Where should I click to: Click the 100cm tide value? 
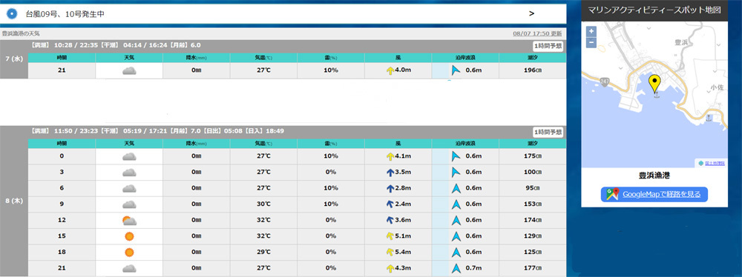click(532, 173)
